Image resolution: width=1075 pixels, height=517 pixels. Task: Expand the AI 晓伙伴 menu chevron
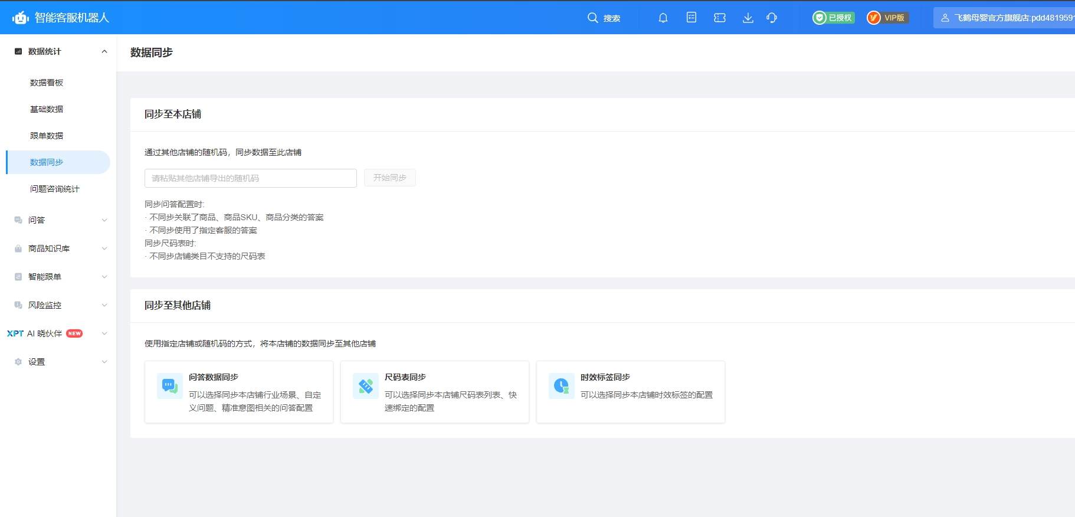(x=104, y=333)
